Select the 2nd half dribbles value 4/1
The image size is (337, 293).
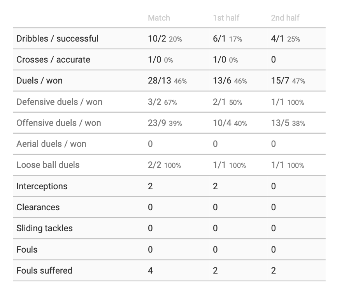pos(278,39)
